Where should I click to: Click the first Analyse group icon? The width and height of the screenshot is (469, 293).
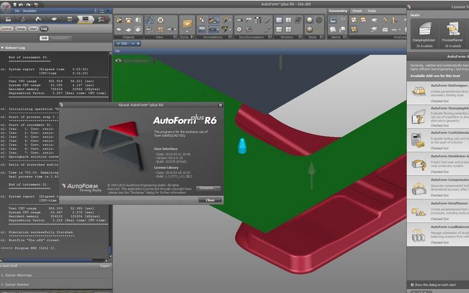(x=354, y=20)
